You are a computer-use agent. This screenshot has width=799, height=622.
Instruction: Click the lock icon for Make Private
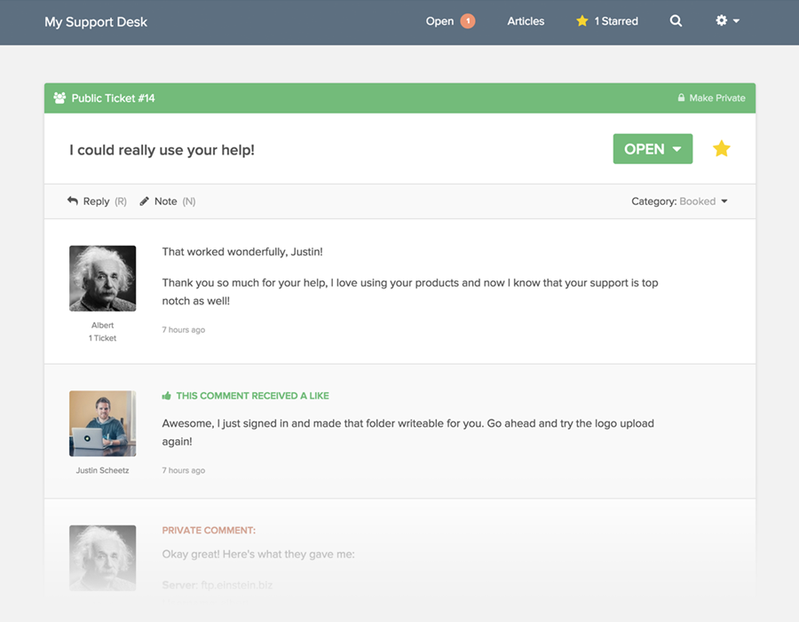click(681, 98)
